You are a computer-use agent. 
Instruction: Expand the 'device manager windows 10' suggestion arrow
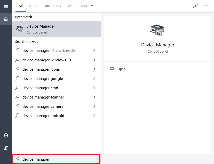94,60
